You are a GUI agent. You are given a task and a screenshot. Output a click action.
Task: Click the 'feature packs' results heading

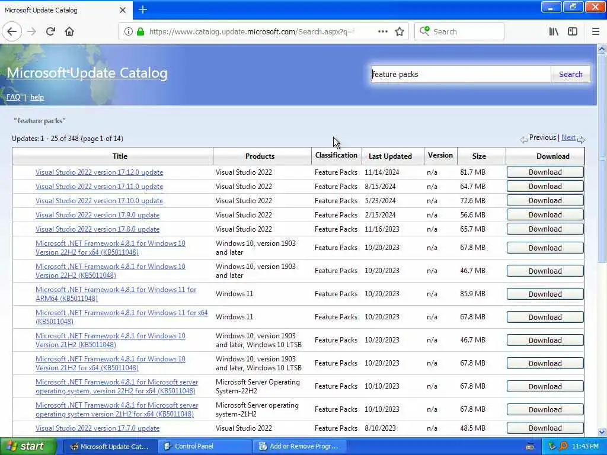[x=40, y=121]
